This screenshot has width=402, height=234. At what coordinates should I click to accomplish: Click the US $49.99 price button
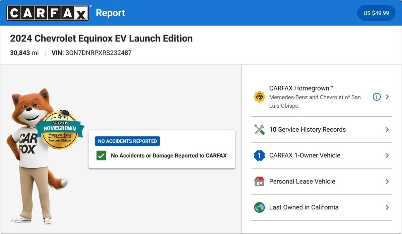pyautogui.click(x=376, y=13)
